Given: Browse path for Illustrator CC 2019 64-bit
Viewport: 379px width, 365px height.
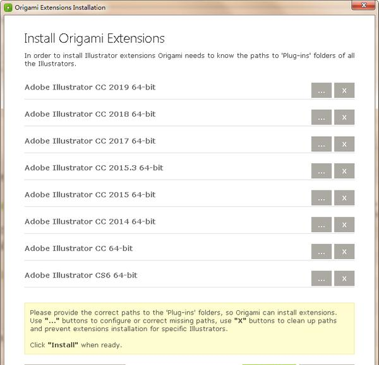Looking at the screenshot, I should pos(322,91).
